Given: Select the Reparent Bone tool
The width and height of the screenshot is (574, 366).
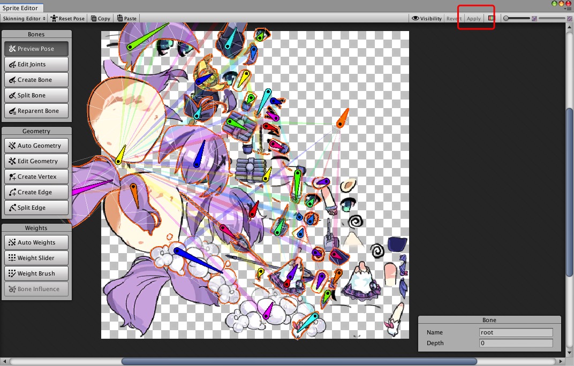Looking at the screenshot, I should [36, 111].
